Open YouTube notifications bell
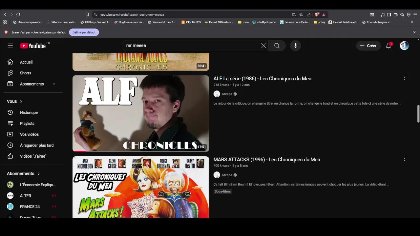The height and width of the screenshot is (236, 420). pos(388,46)
